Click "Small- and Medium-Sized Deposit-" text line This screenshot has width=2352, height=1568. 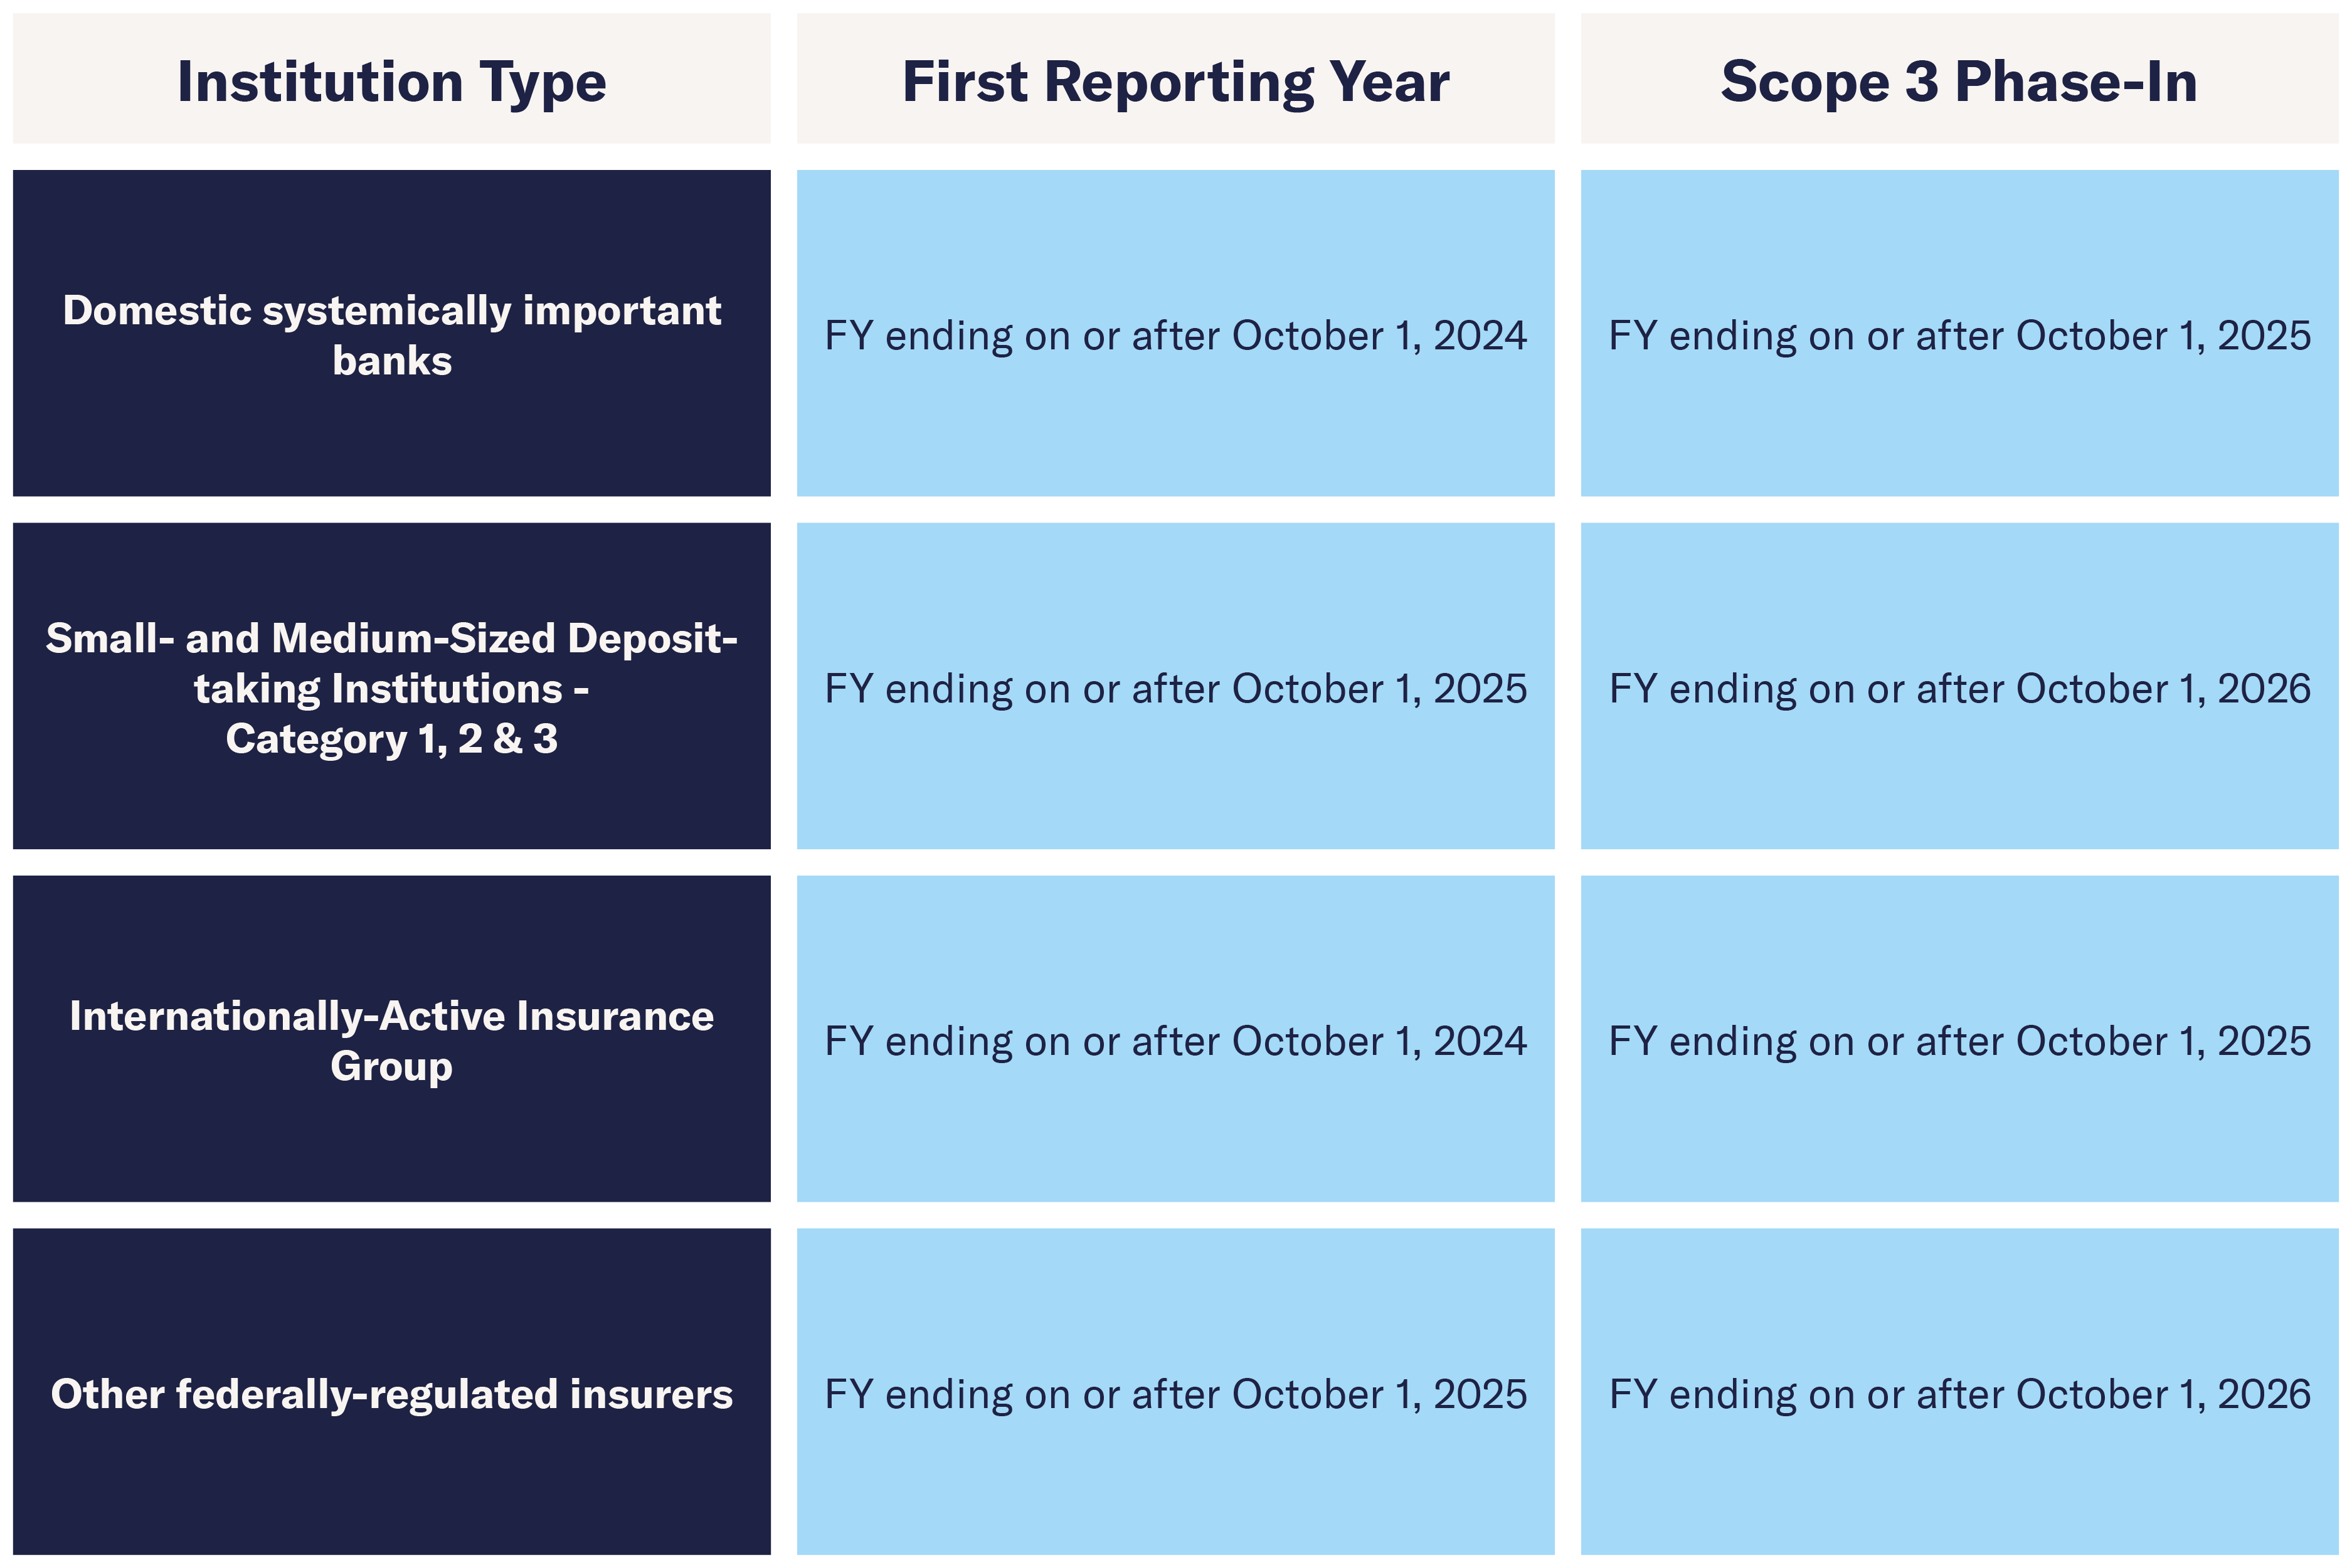[x=392, y=639]
